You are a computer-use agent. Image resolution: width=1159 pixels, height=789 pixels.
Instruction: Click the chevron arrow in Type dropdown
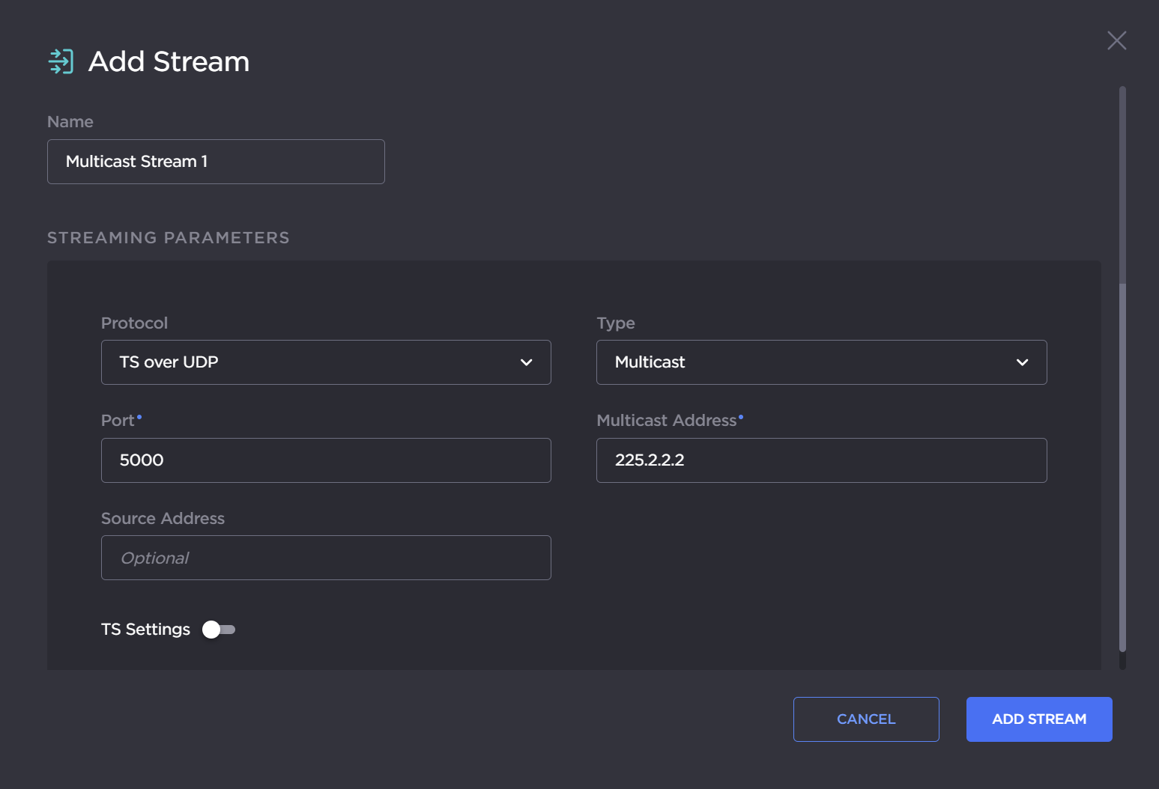(1022, 362)
